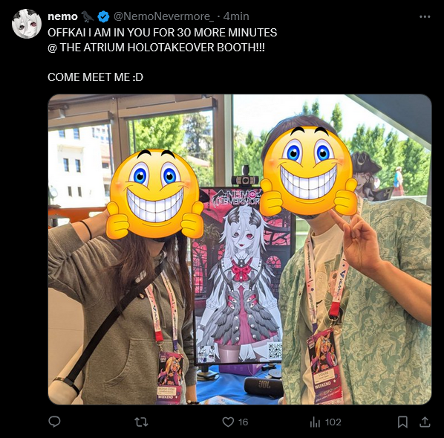Open the profile via display name nemo
444x438 pixels.
point(62,17)
